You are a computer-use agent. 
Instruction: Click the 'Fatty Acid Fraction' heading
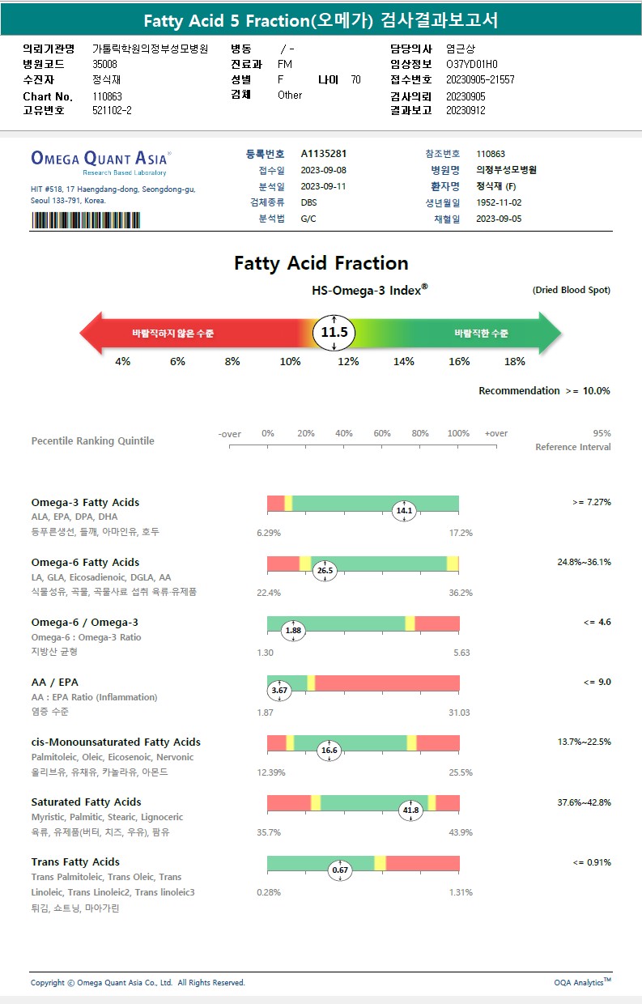(321, 263)
